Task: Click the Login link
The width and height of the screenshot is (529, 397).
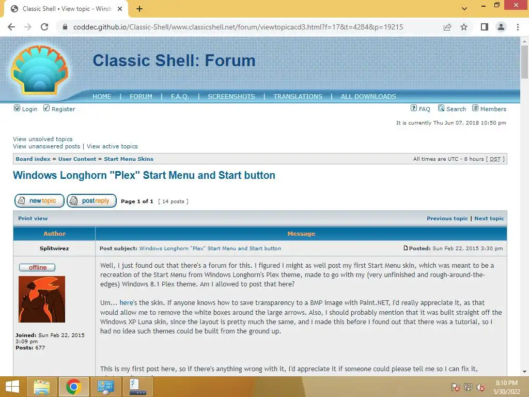Action: click(29, 109)
